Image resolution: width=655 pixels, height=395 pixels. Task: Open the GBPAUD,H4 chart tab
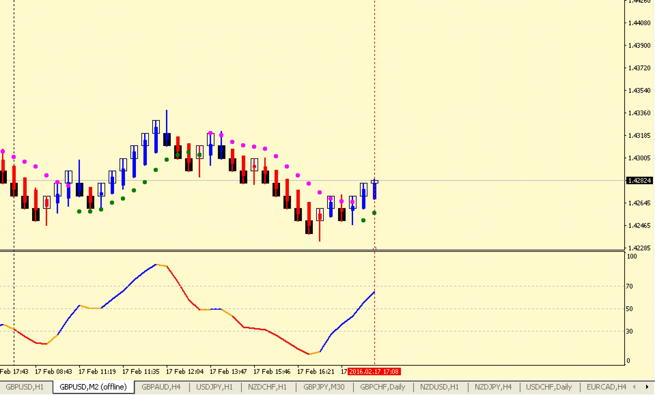[x=161, y=387]
